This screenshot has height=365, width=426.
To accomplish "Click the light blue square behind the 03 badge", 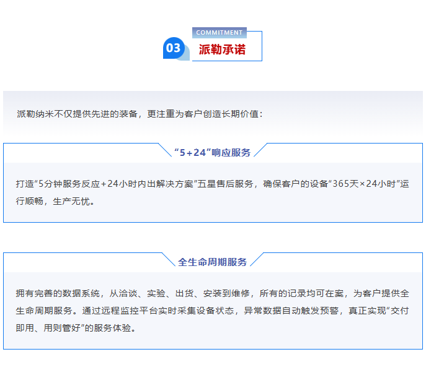I will tap(184, 56).
